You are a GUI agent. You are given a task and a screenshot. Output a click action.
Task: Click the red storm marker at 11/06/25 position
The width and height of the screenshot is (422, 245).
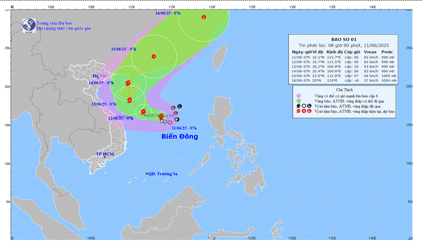click(x=161, y=117)
